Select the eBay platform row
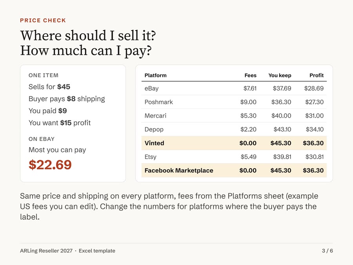Viewport: 353px width, 265px height. [x=234, y=89]
